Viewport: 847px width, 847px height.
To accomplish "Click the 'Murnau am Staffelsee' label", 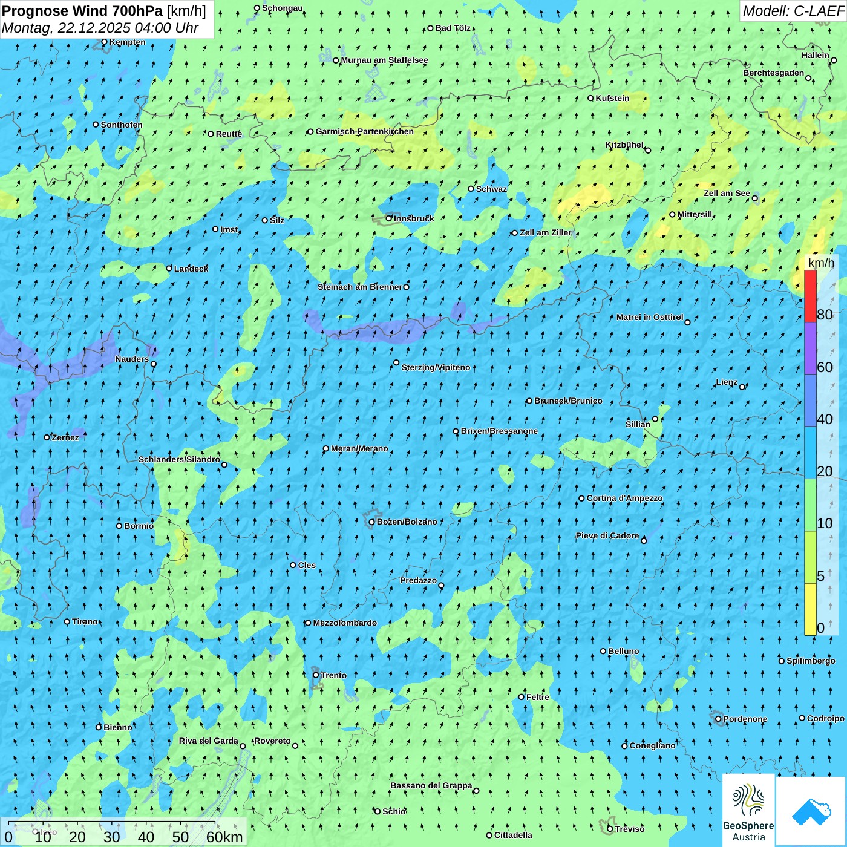I will 385,60.
